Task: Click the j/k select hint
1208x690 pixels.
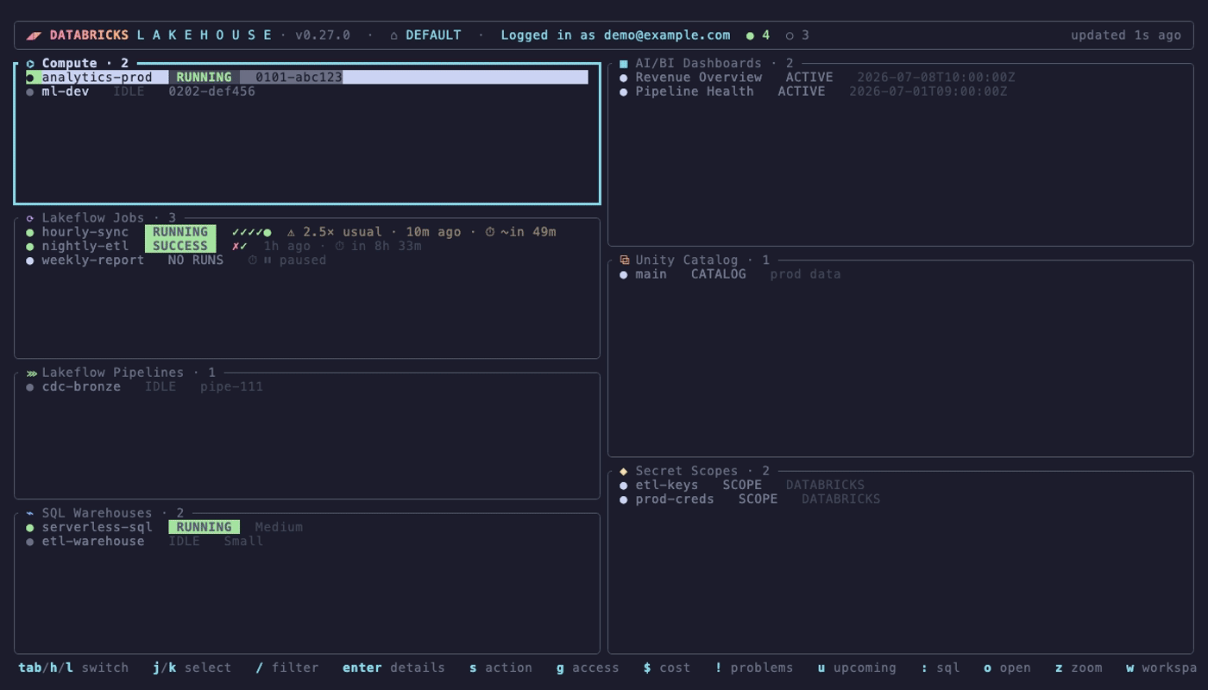Action: [192, 668]
